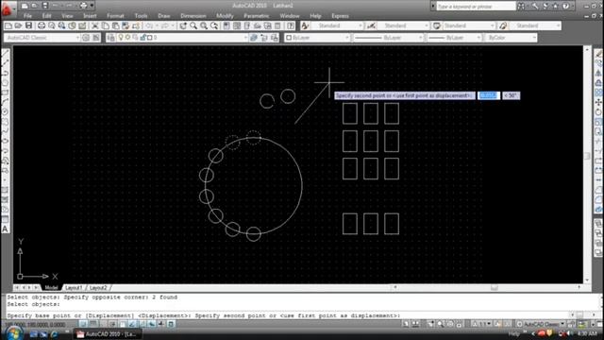Click the Copy to clipboard icon

coord(105,25)
